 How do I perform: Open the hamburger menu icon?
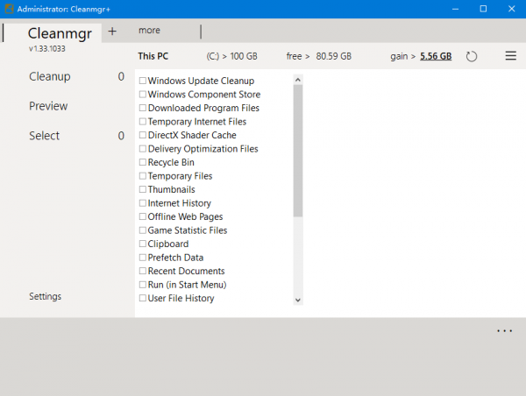click(x=511, y=56)
